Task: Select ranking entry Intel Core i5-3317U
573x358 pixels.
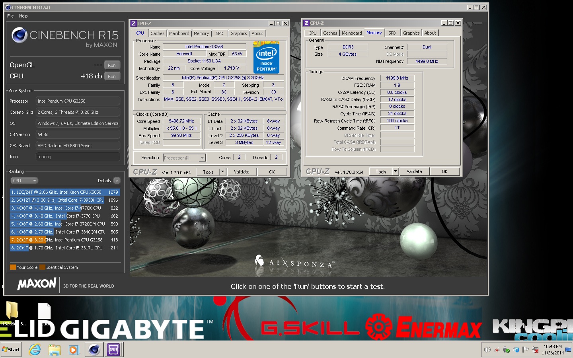Action: pyautogui.click(x=65, y=248)
